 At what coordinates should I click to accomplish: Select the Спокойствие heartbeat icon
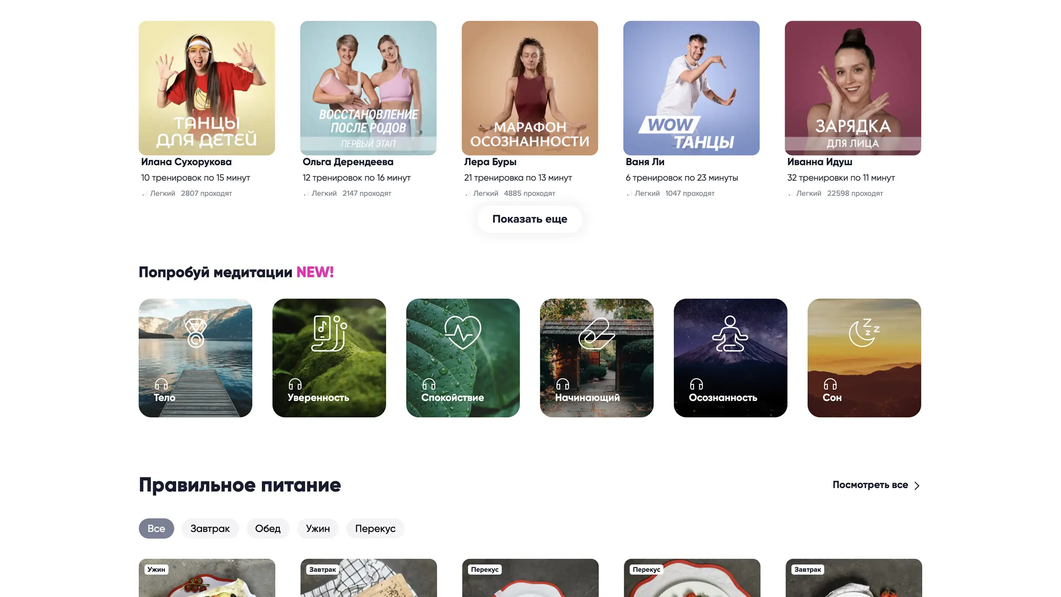coord(463,332)
